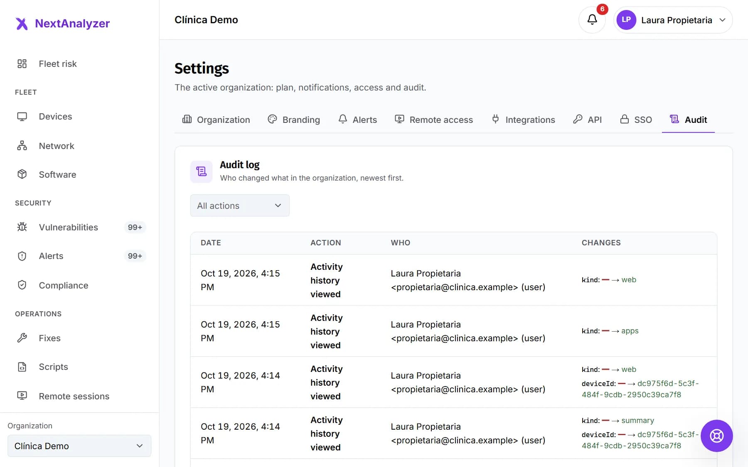Open the purple help lifebuoy button
Image resolution: width=748 pixels, height=467 pixels.
click(x=716, y=436)
